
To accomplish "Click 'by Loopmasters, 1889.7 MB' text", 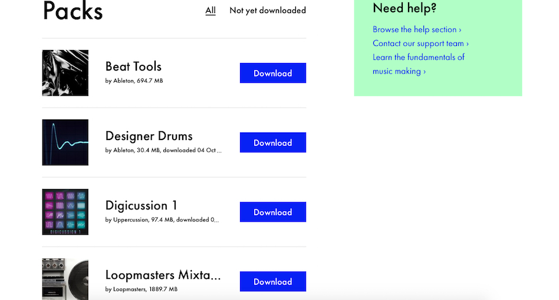I will click(141, 289).
